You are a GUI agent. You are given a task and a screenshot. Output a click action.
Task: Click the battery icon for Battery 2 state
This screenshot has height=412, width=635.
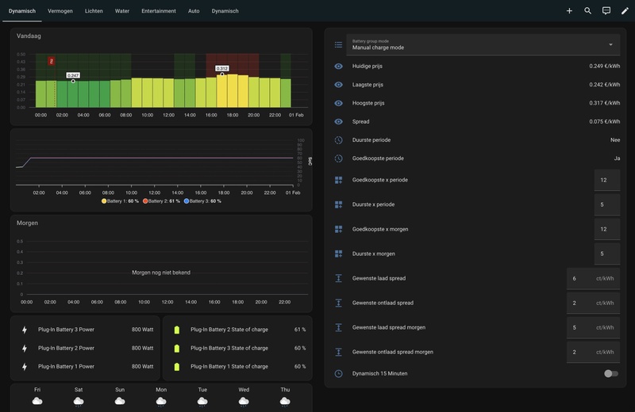[x=177, y=330]
